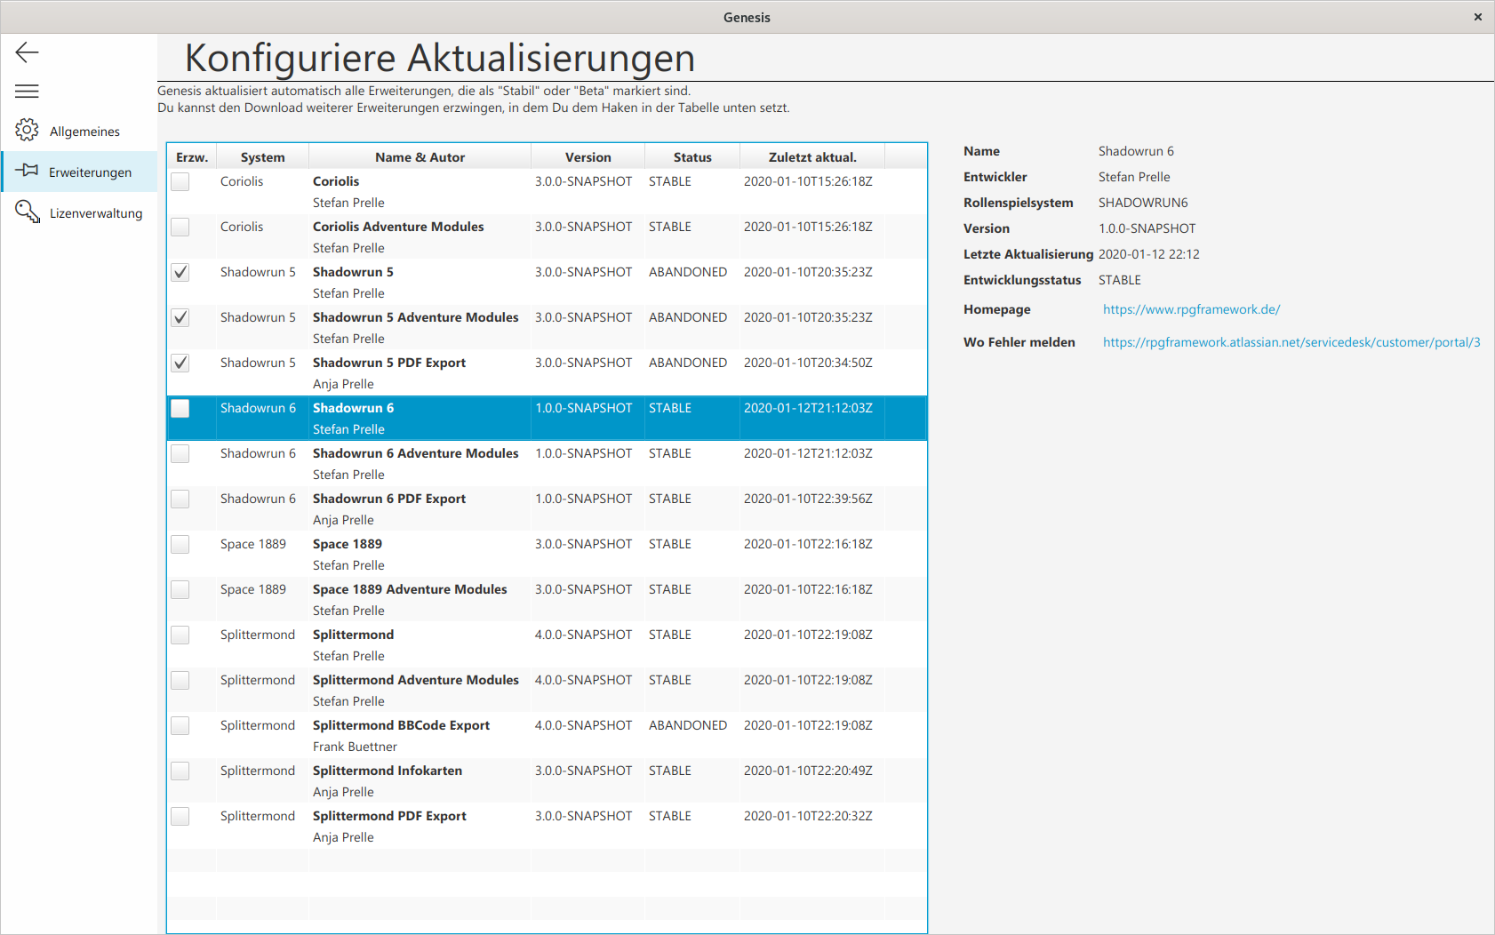Viewport: 1495px width, 935px height.
Task: Click the gear icon for Allgemeines
Action: (x=27, y=131)
